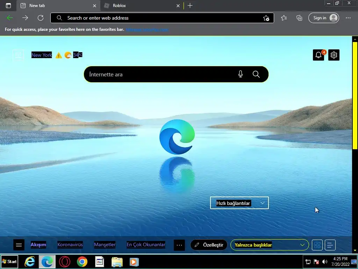The image size is (358, 269).
Task: Click the Edge taskbar icon
Action: (47, 261)
